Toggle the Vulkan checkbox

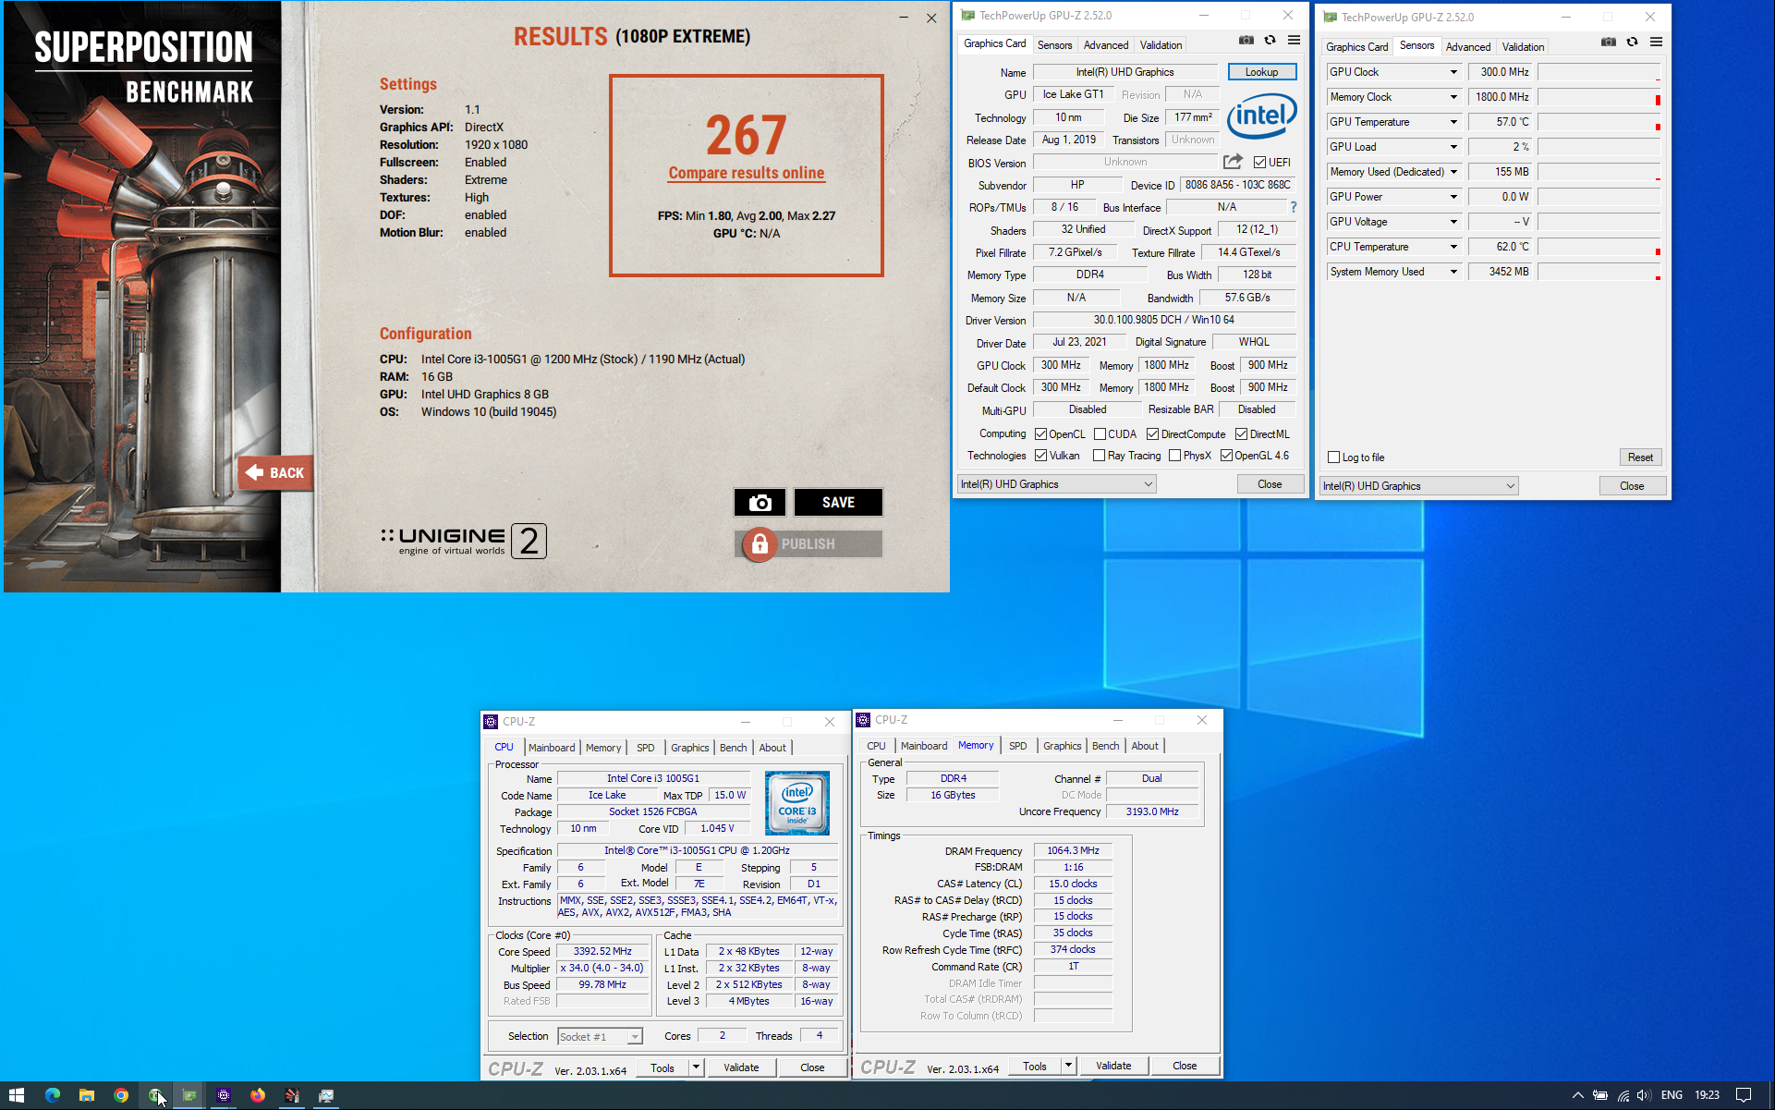(x=1041, y=456)
